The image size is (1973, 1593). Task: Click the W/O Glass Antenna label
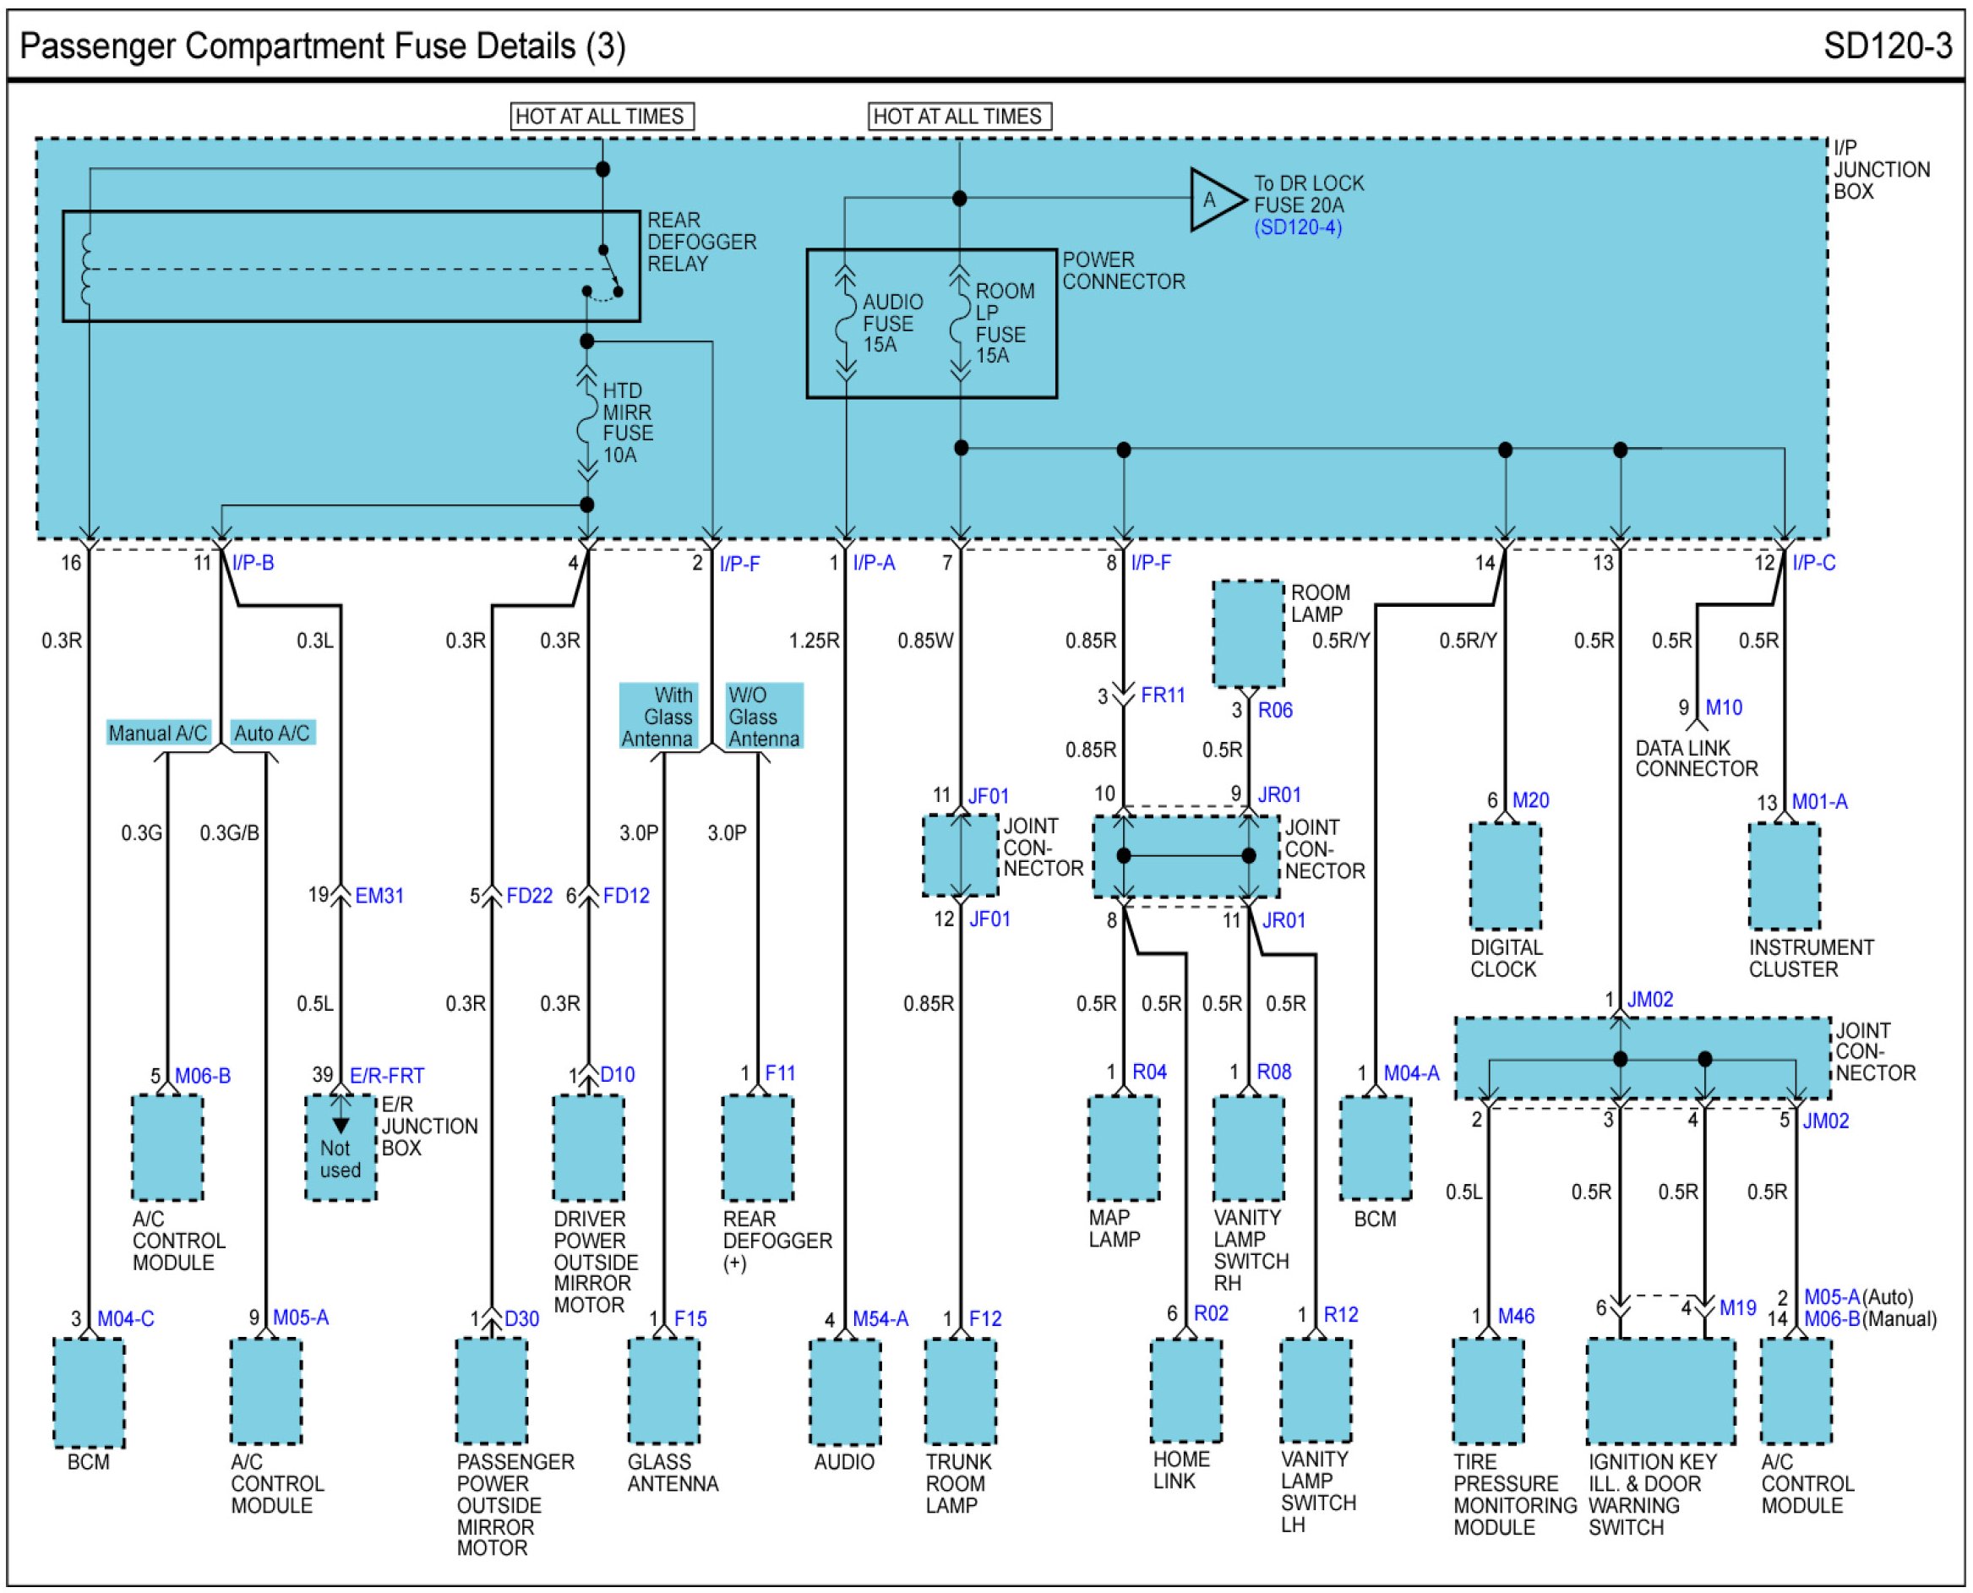pyautogui.click(x=763, y=717)
